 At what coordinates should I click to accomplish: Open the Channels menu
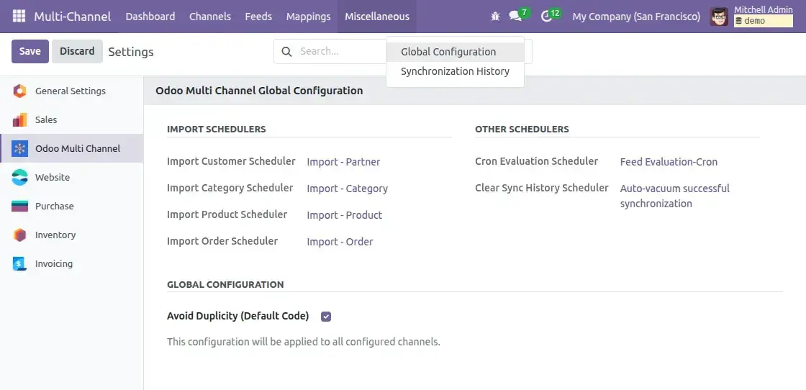210,16
